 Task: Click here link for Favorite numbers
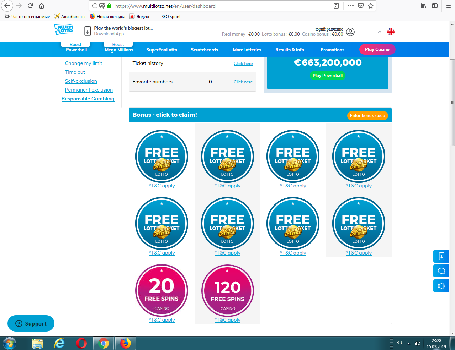coord(243,82)
